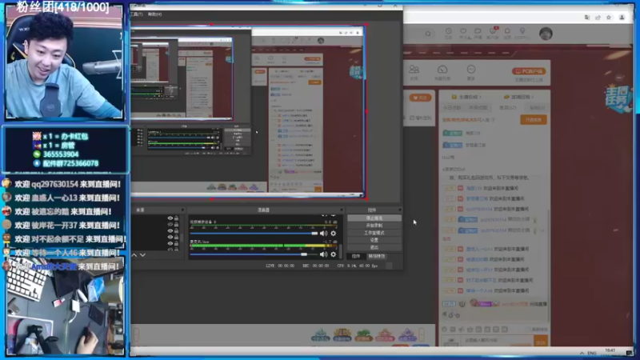This screenshot has width=640, height=360.
Task: Select 本周贡献 tab
Action: pyautogui.click(x=478, y=108)
